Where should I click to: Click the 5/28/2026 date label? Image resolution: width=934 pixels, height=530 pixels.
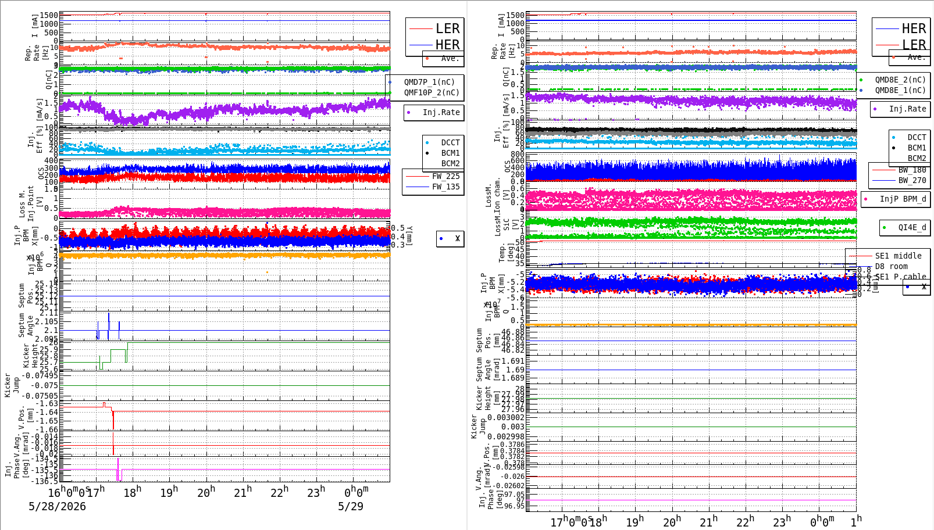(57, 506)
